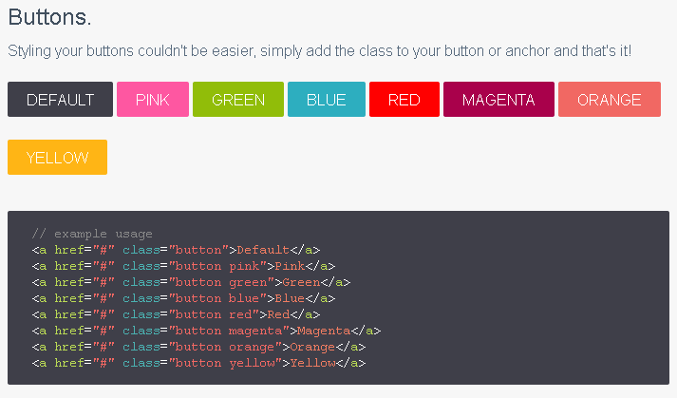Click code line with class "button blue"
This screenshot has width=677, height=398.
183,298
